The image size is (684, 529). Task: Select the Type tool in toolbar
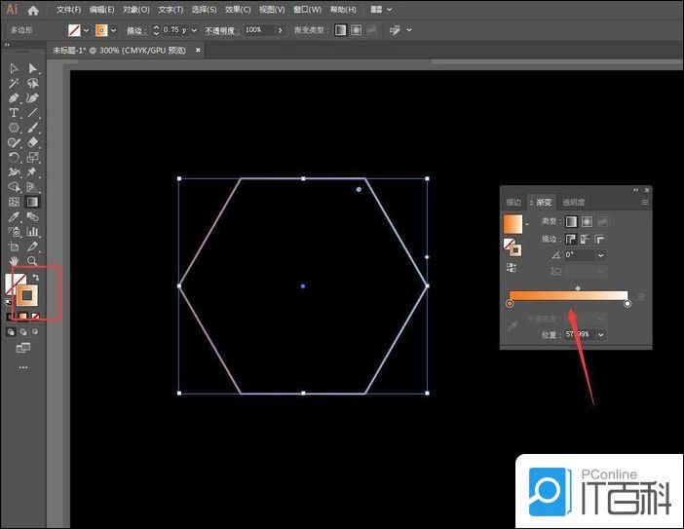[14, 113]
